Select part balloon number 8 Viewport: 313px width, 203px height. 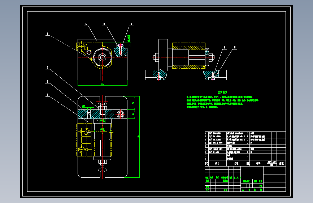click(225, 48)
